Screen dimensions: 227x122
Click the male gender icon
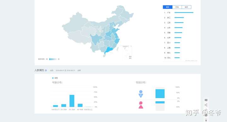(x=141, y=94)
